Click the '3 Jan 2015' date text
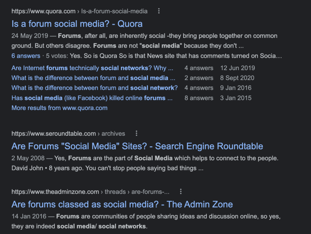The height and width of the screenshot is (234, 311). [x=236, y=98]
